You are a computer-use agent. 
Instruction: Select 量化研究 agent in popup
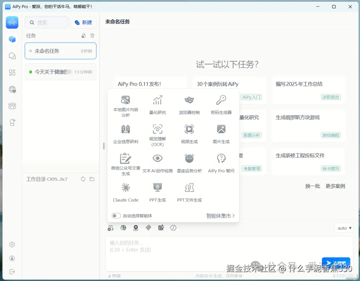pyautogui.click(x=157, y=105)
